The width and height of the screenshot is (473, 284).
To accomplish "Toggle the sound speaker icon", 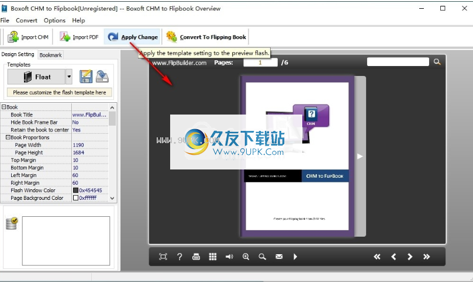I will pos(229,257).
